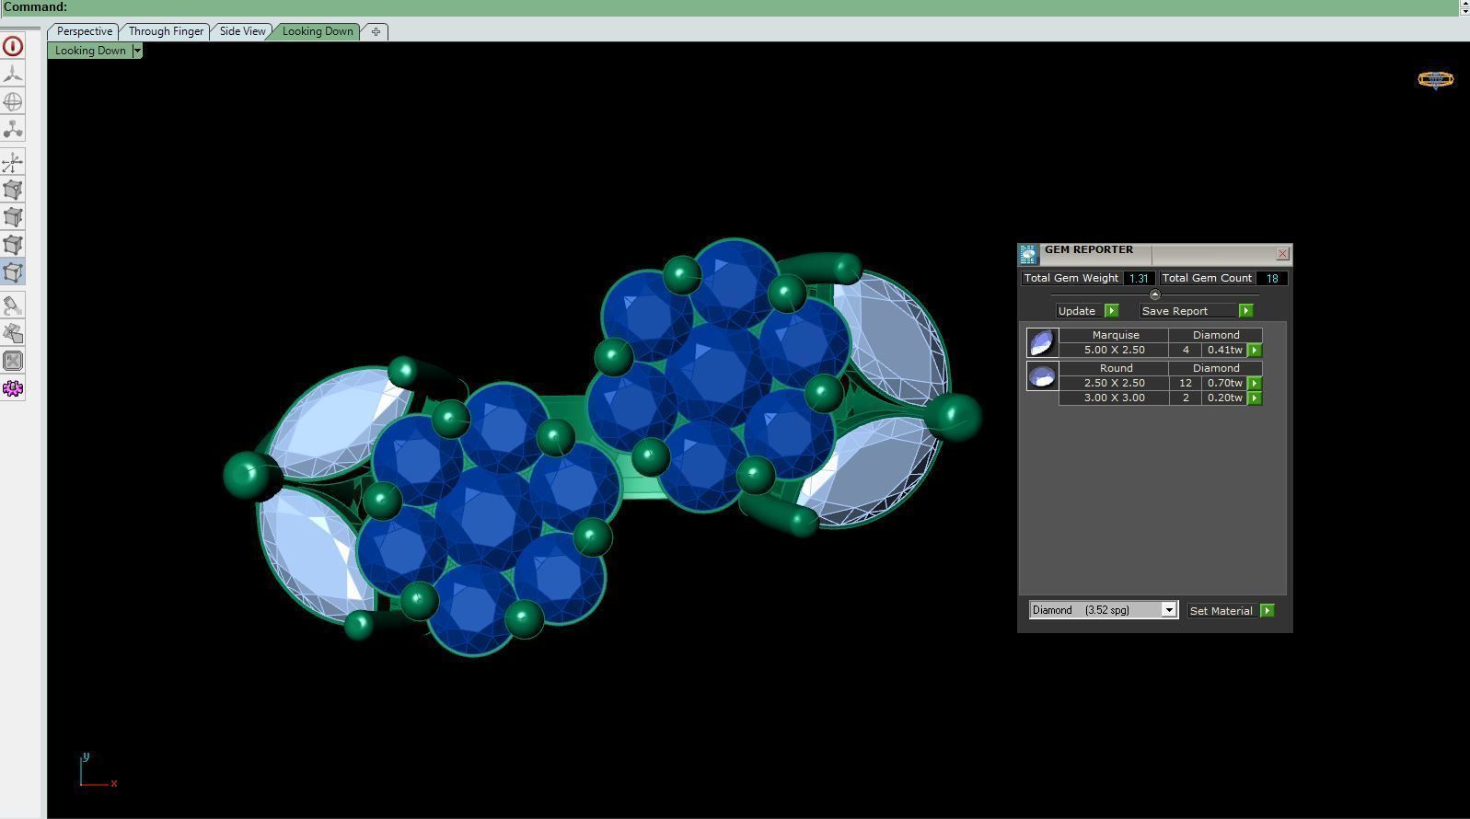1470x819 pixels.
Task: Click the red circular icon atop the left toolbar
Action: (13, 46)
